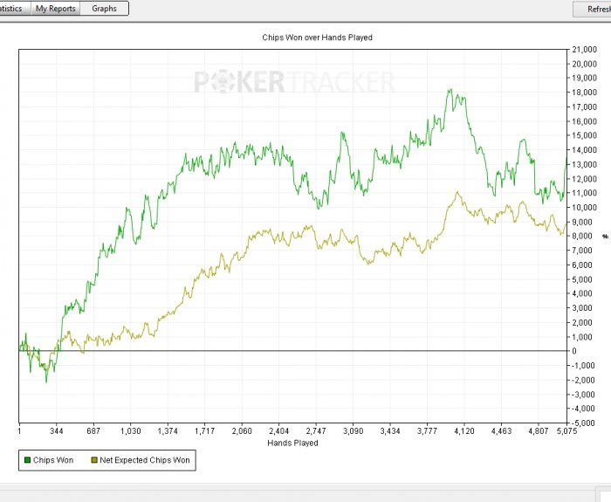Click the Hands Played axis label
611x502 pixels.
point(292,444)
